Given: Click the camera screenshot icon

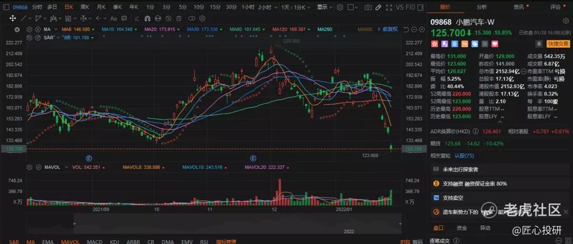Looking at the screenshot, I should tap(368, 7).
